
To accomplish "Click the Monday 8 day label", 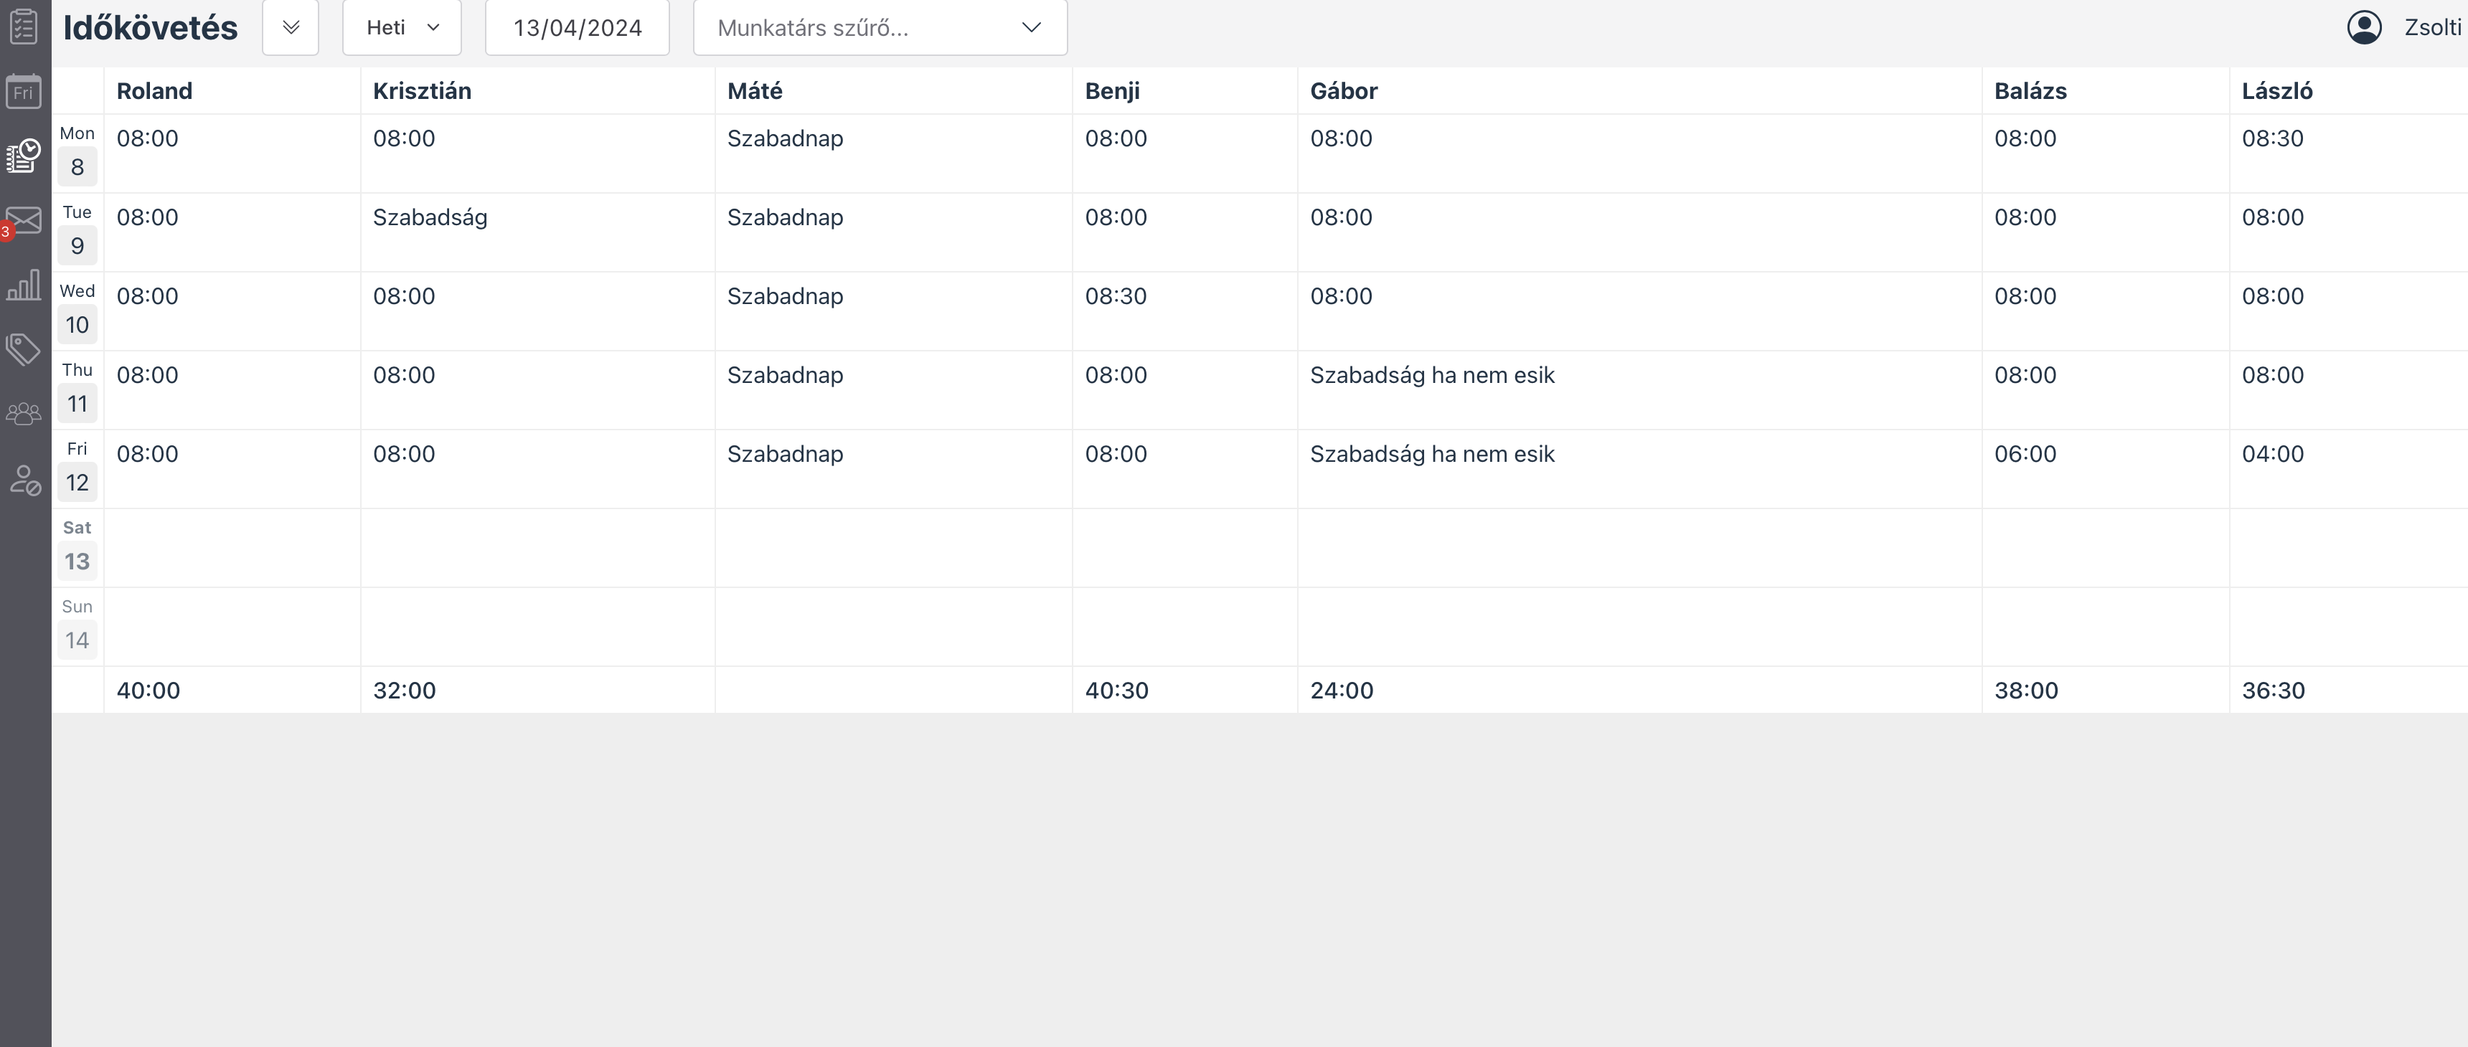I will tap(77, 154).
